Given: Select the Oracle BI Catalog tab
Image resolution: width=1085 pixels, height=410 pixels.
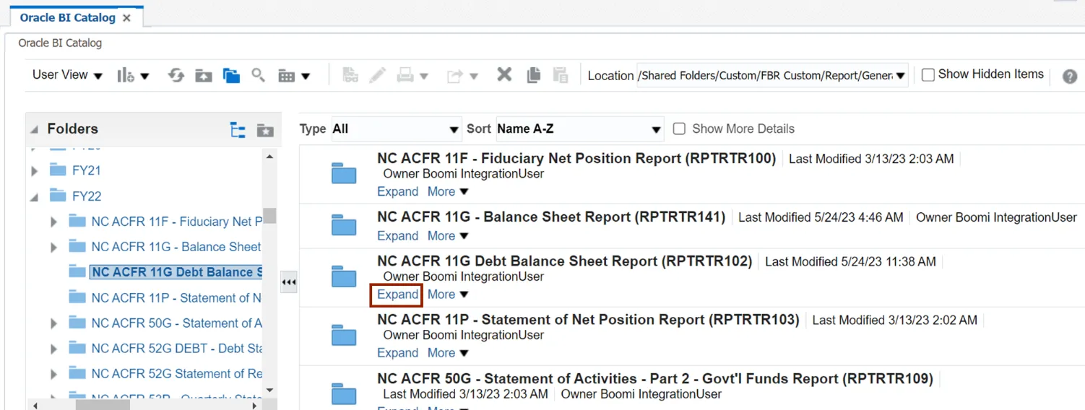Looking at the screenshot, I should [x=67, y=17].
